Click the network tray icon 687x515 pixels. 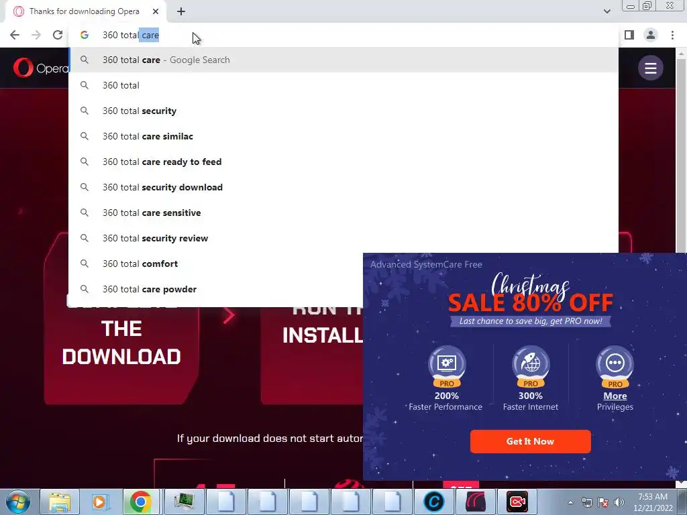pyautogui.click(x=586, y=502)
